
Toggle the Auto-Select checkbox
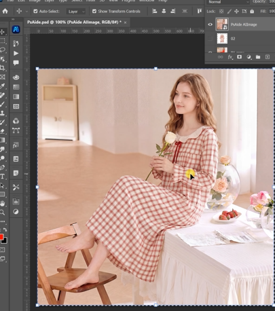tap(35, 11)
